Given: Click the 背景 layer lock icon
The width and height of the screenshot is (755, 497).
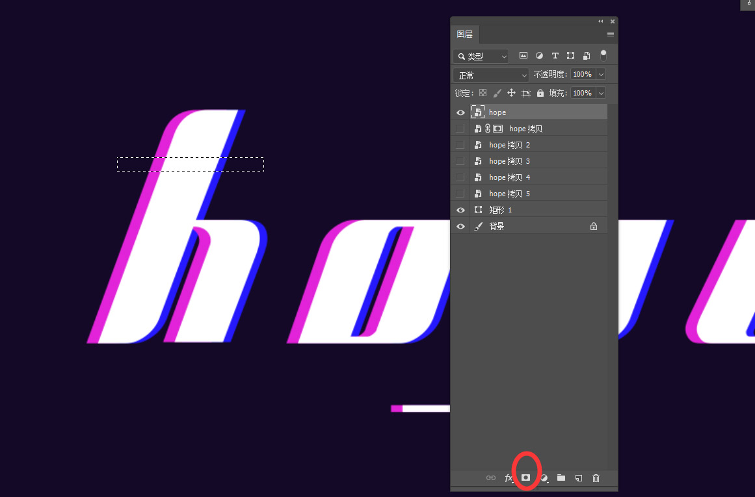Looking at the screenshot, I should (594, 226).
